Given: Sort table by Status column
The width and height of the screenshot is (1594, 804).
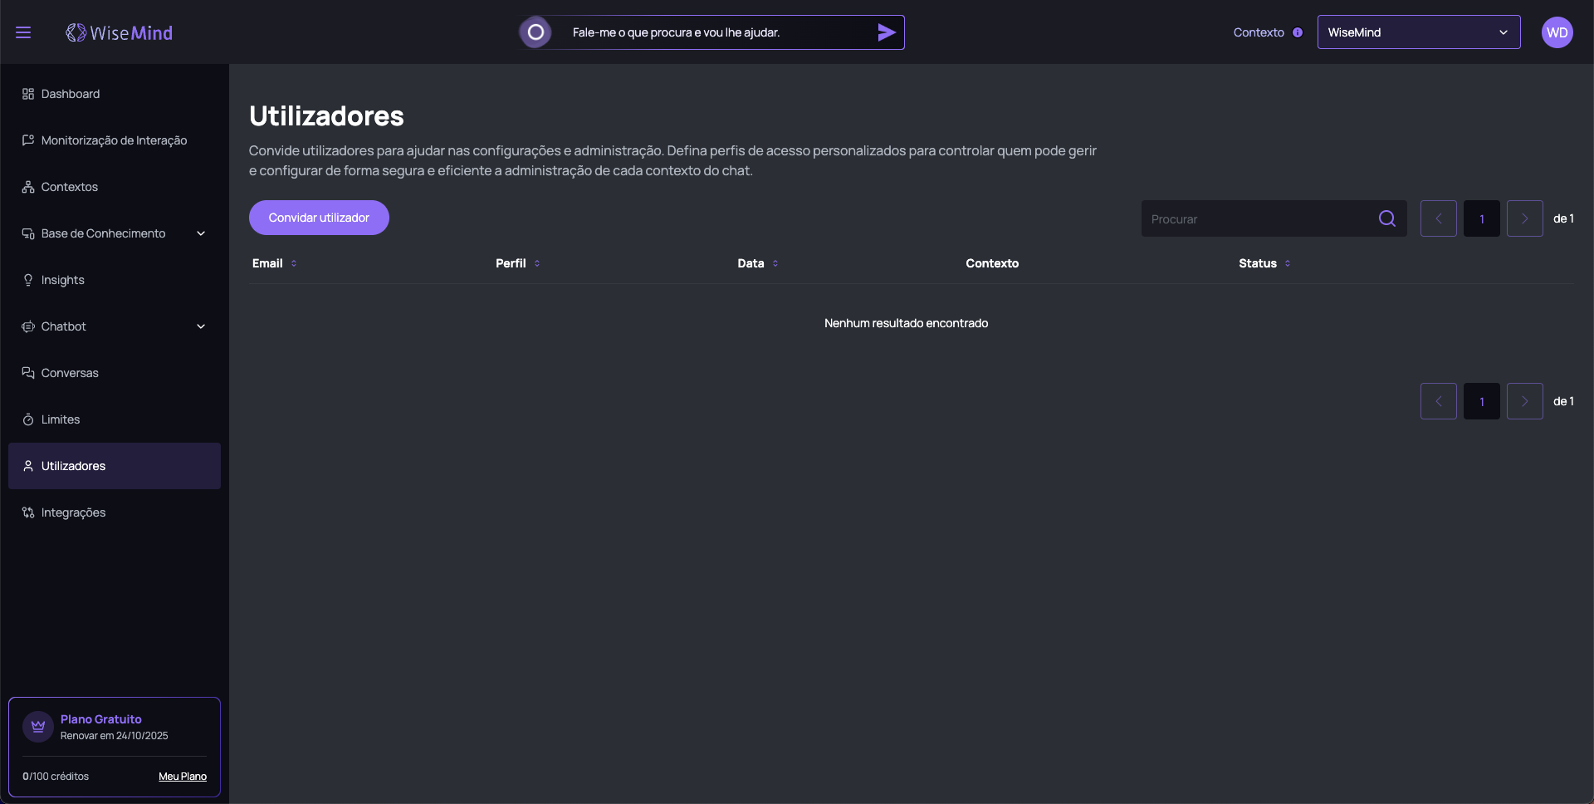Looking at the screenshot, I should [x=1287, y=263].
